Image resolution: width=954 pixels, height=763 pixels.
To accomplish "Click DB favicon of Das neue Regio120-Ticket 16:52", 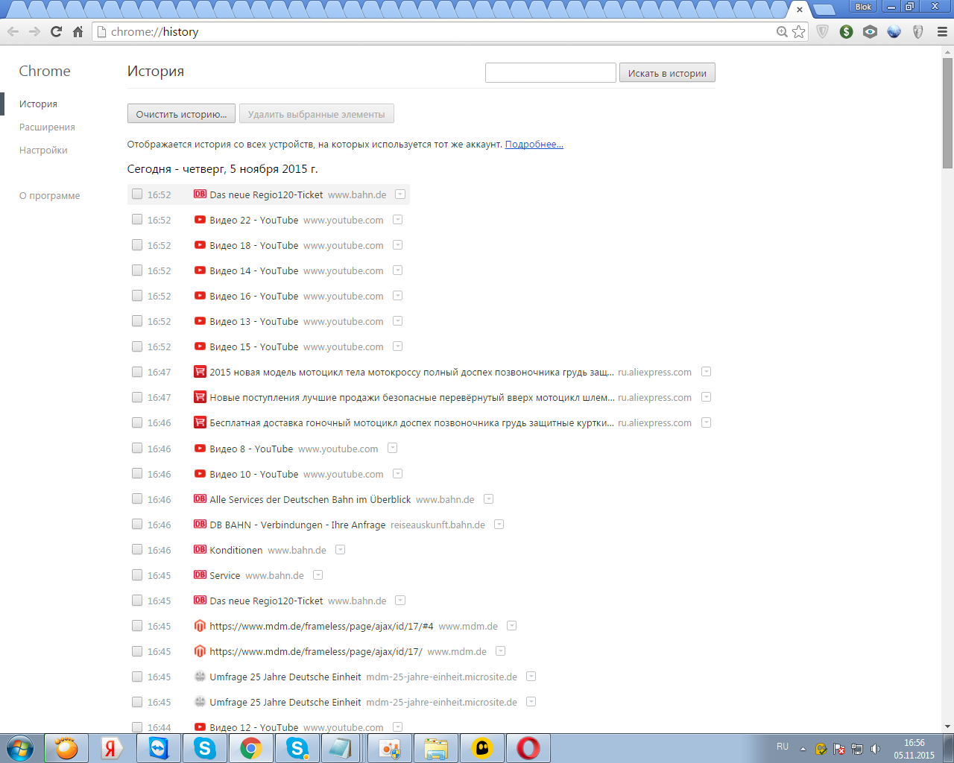I will [200, 194].
